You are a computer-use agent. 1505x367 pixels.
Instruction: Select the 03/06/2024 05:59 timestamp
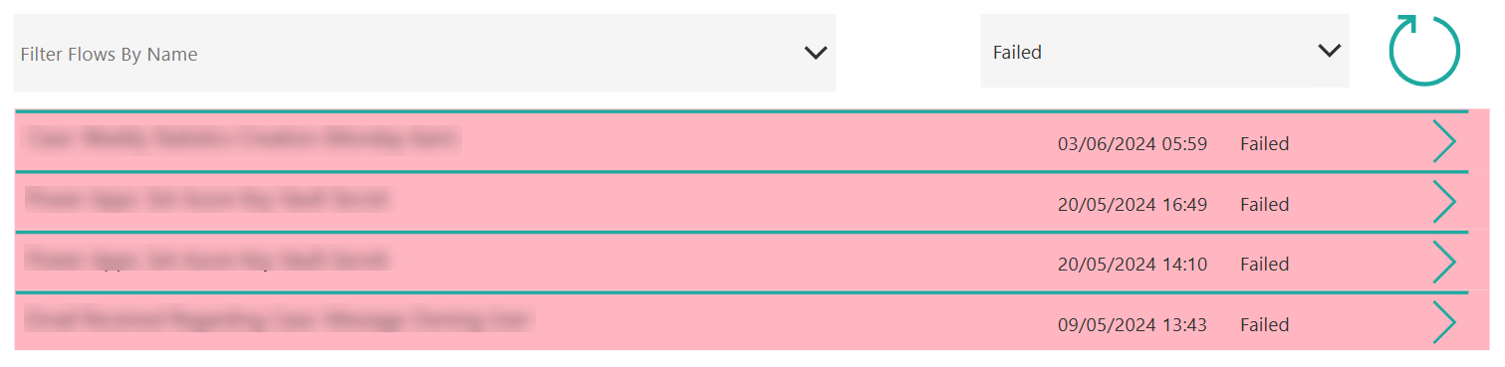point(1132,144)
